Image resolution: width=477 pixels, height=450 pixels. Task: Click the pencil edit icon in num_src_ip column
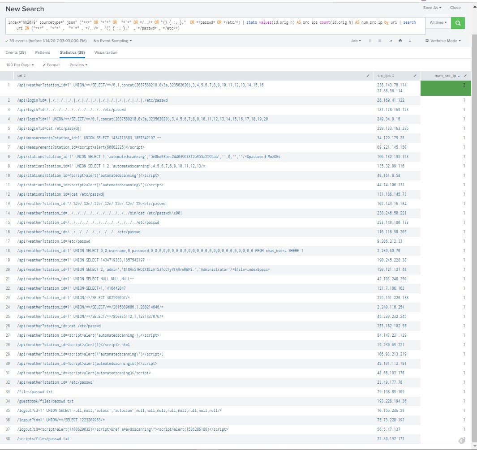pyautogui.click(x=465, y=76)
